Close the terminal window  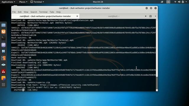pyautogui.click(x=156, y=8)
